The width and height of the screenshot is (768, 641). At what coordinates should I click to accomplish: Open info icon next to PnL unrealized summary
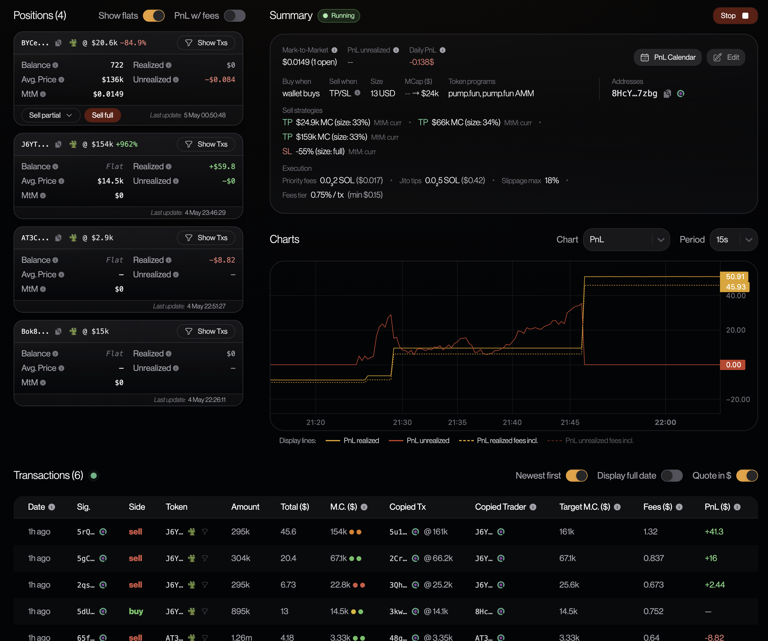(x=396, y=50)
